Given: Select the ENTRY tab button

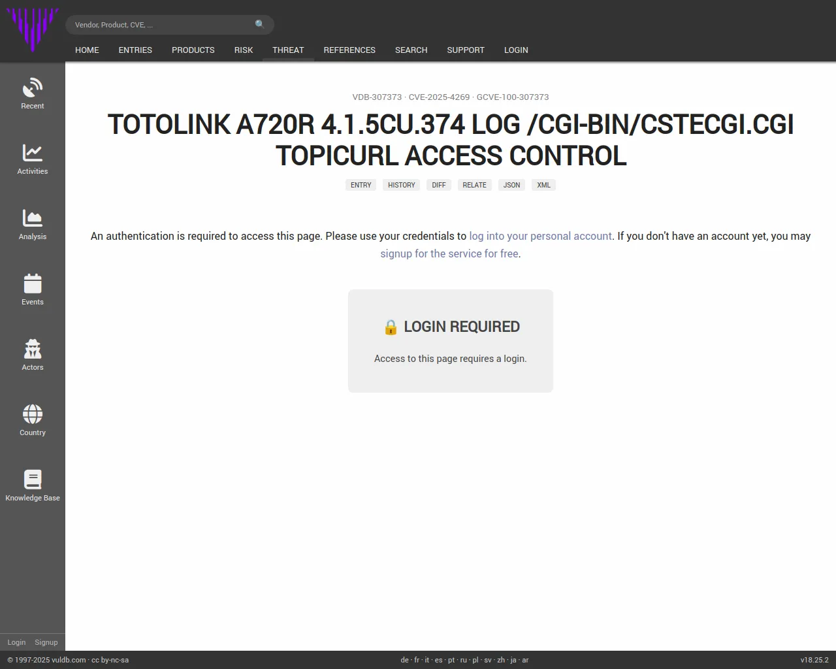Looking at the screenshot, I should click(x=361, y=185).
